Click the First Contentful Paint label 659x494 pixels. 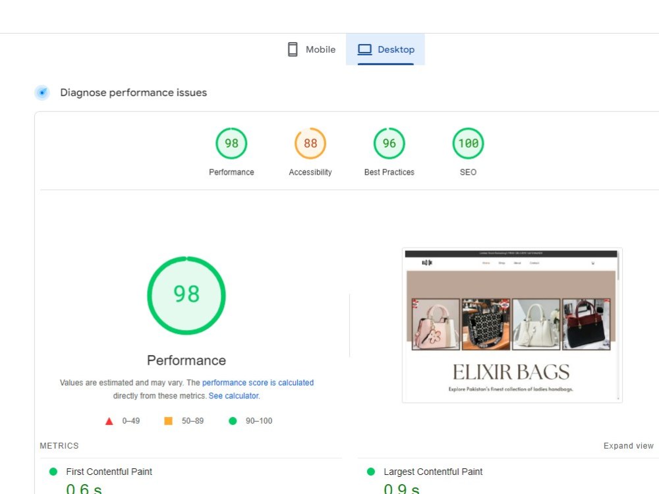(109, 472)
